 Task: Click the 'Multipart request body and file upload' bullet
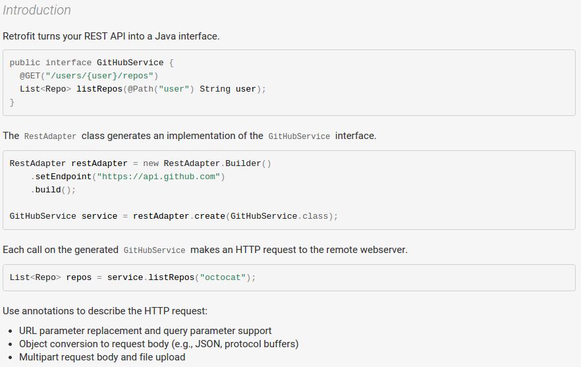[102, 357]
